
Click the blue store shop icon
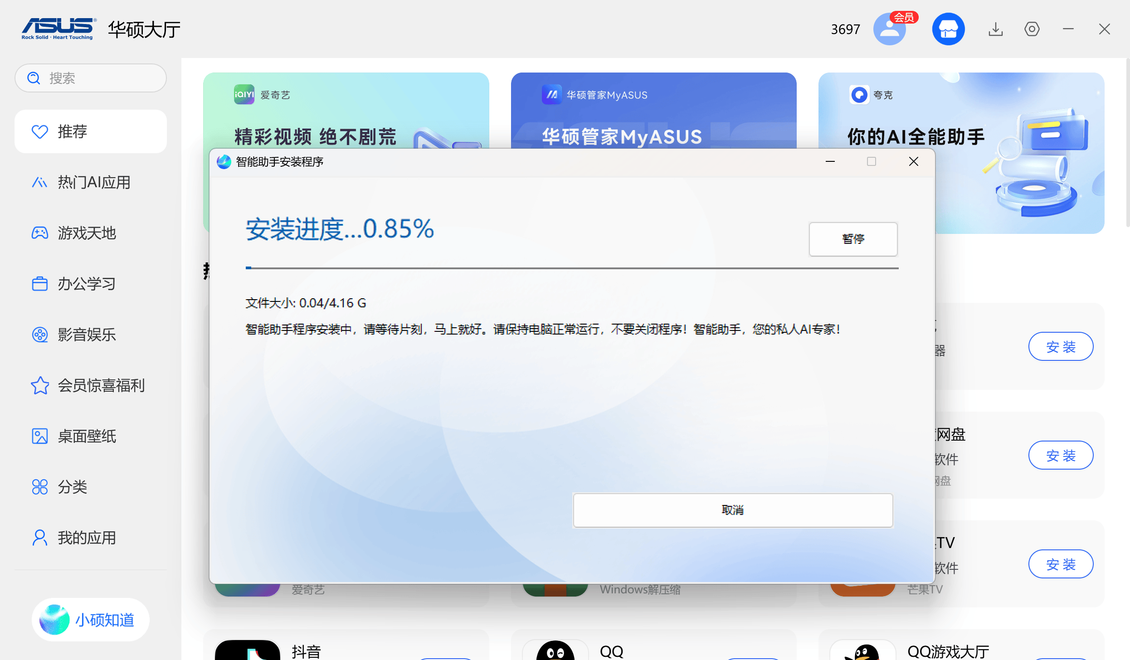pos(948,29)
